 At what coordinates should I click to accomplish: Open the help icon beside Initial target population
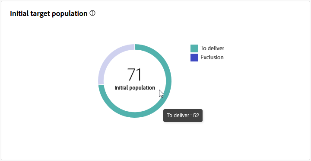[92, 13]
